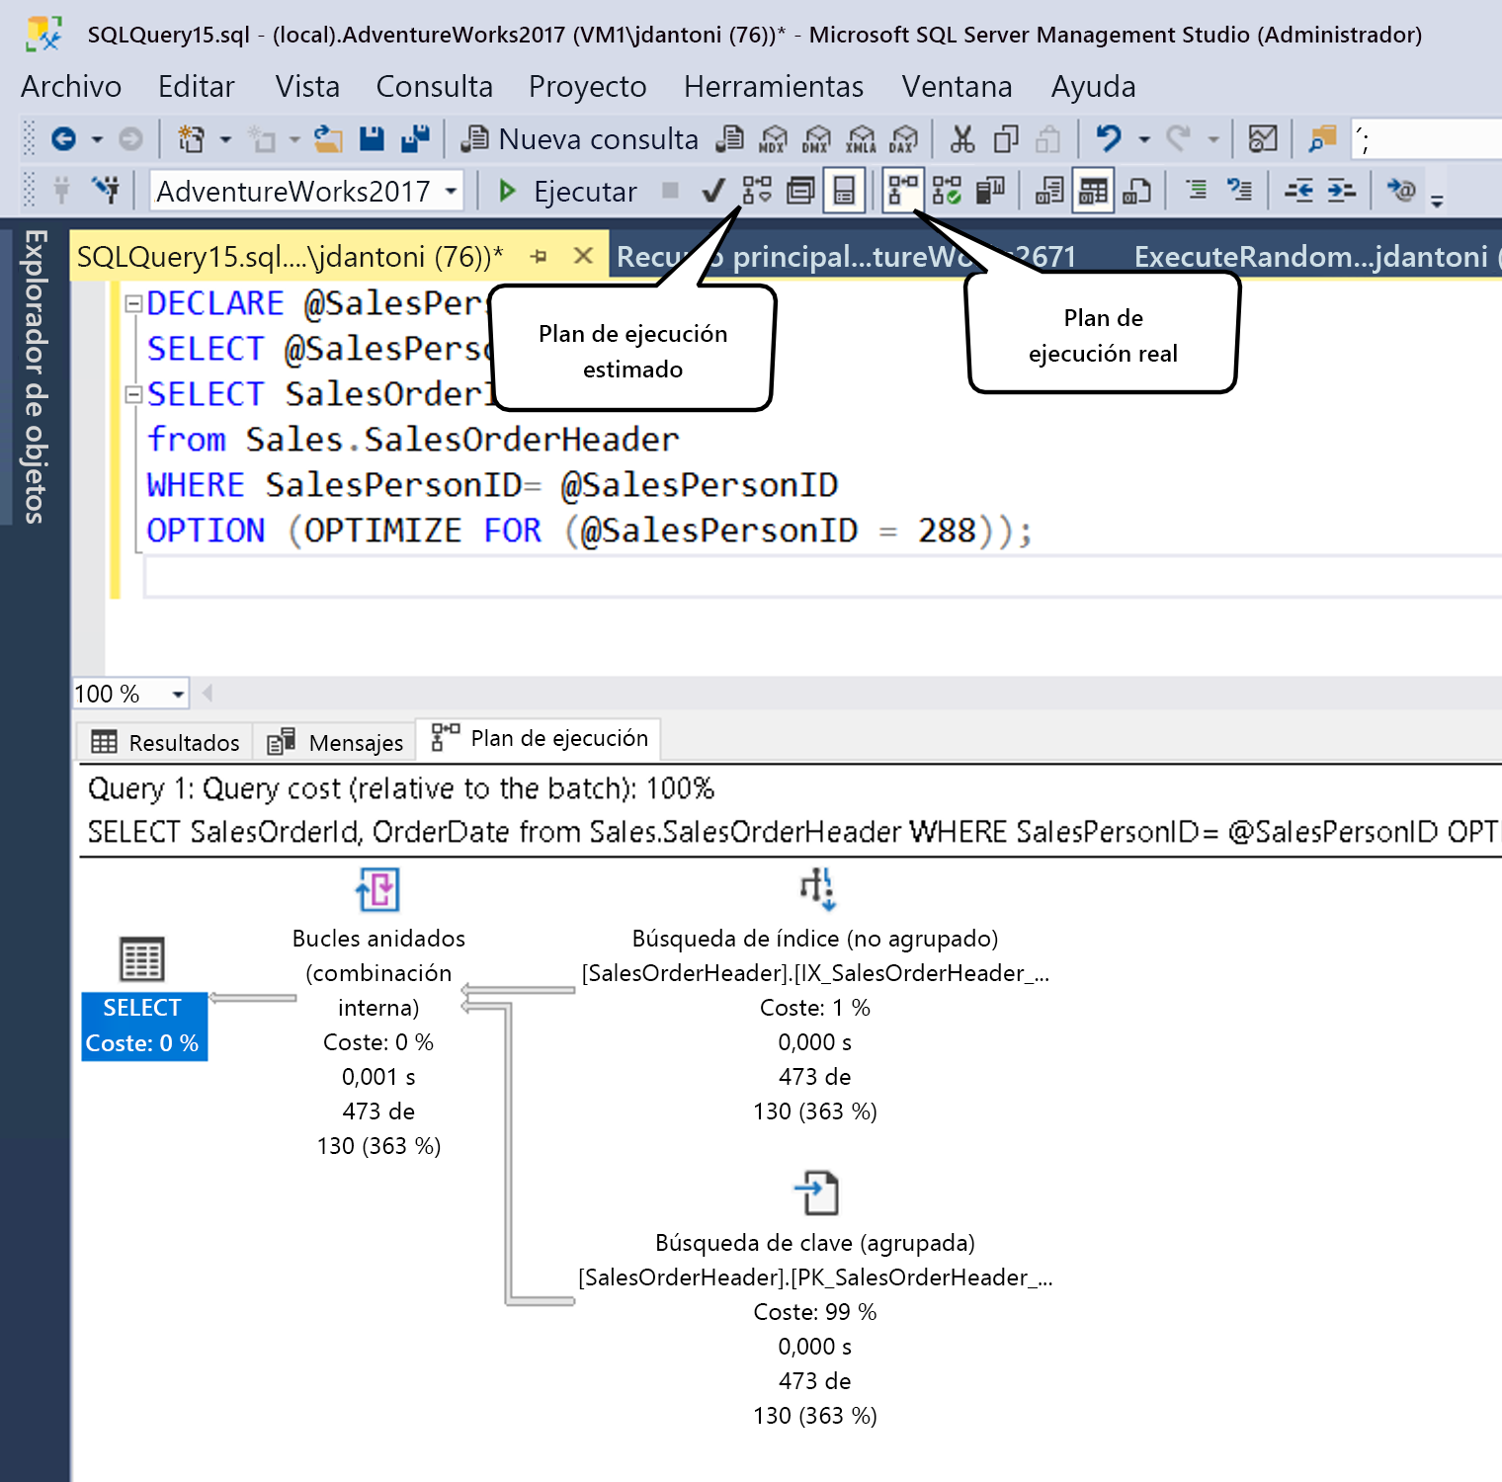Expand the Undo history dropdown arrow
Image resolution: width=1502 pixels, height=1482 pixels.
pyautogui.click(x=1143, y=140)
